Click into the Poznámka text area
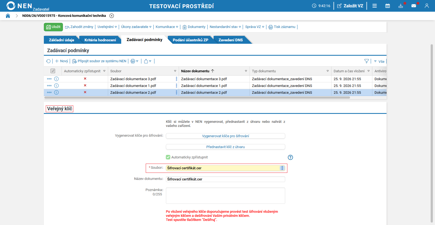The width and height of the screenshot is (435, 225). [226, 196]
